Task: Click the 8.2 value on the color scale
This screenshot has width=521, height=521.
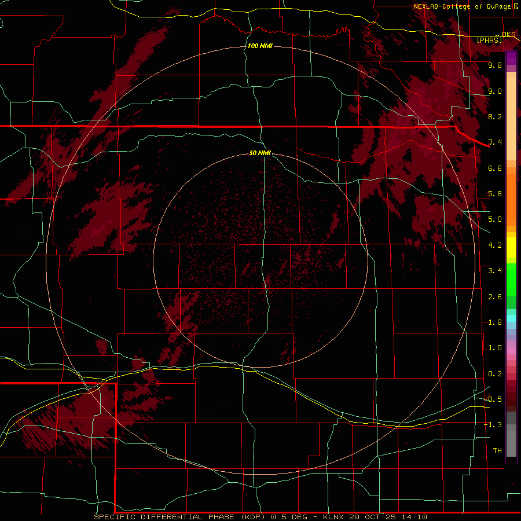Action: point(495,116)
